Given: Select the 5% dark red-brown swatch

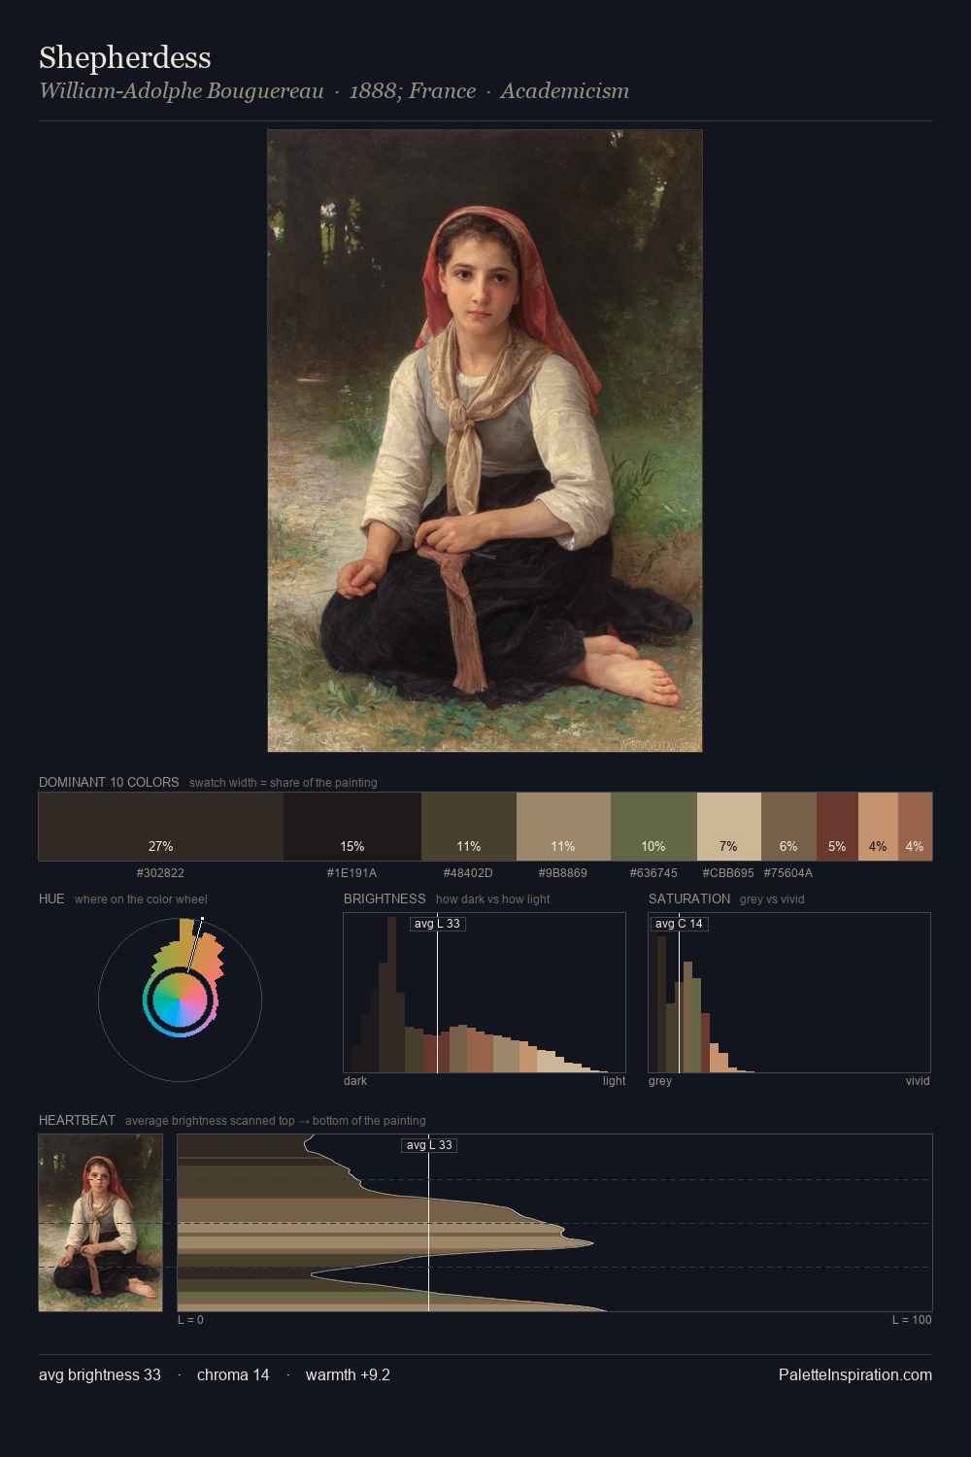Looking at the screenshot, I should (837, 827).
